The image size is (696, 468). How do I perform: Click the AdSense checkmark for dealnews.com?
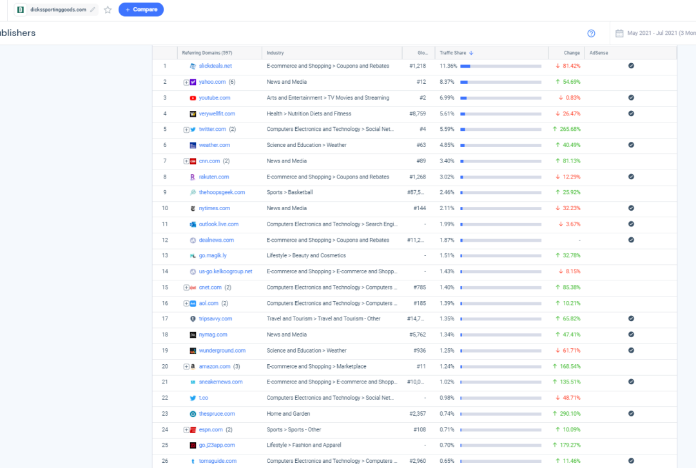(x=631, y=240)
